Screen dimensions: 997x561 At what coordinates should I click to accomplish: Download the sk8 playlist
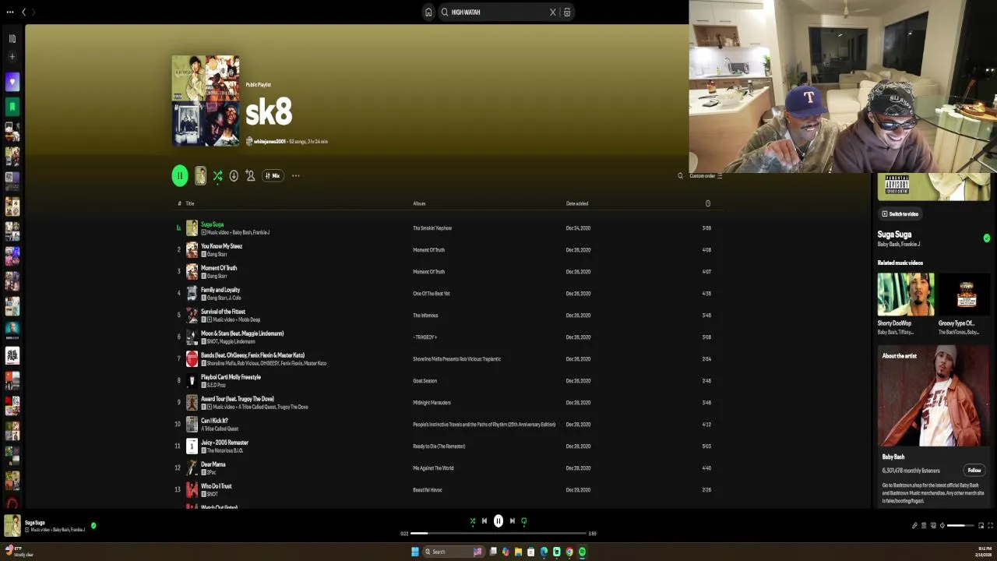234,175
